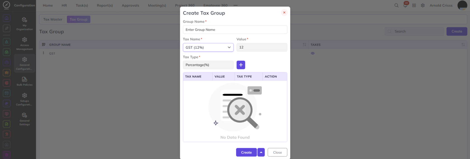This screenshot has width=470, height=159.
Task: Click the GST group name cell
Action: [x=52, y=53]
